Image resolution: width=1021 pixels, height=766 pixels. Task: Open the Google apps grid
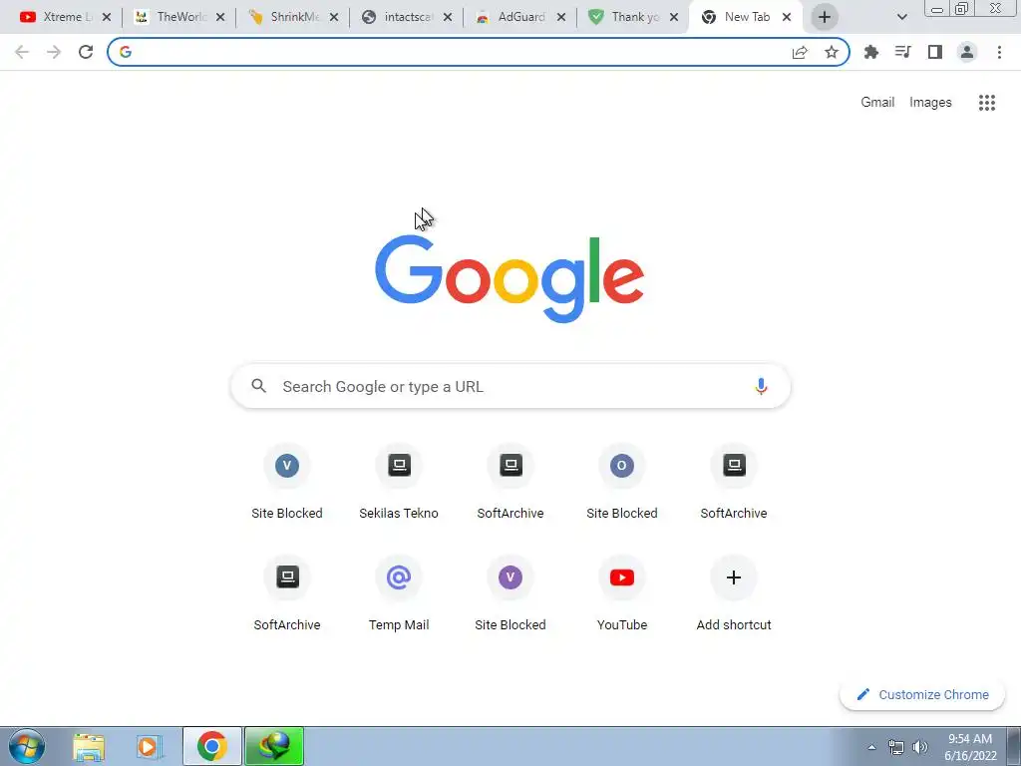pyautogui.click(x=987, y=103)
